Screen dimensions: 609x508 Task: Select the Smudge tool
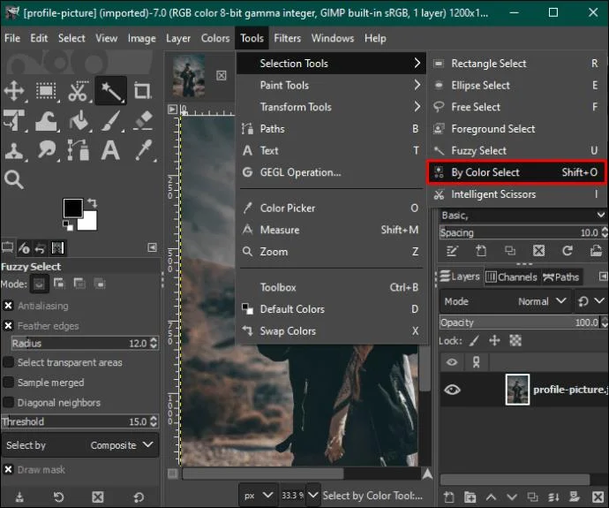click(47, 150)
